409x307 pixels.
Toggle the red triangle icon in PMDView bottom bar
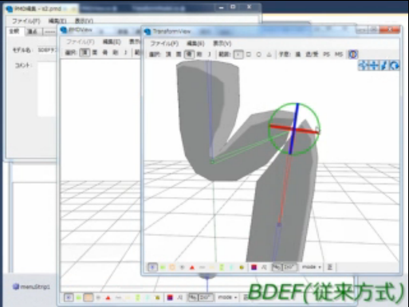108,297
